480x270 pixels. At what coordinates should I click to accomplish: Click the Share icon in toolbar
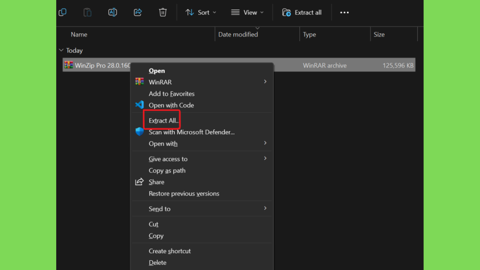tap(138, 12)
